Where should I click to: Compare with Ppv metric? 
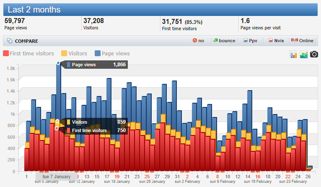(250, 41)
